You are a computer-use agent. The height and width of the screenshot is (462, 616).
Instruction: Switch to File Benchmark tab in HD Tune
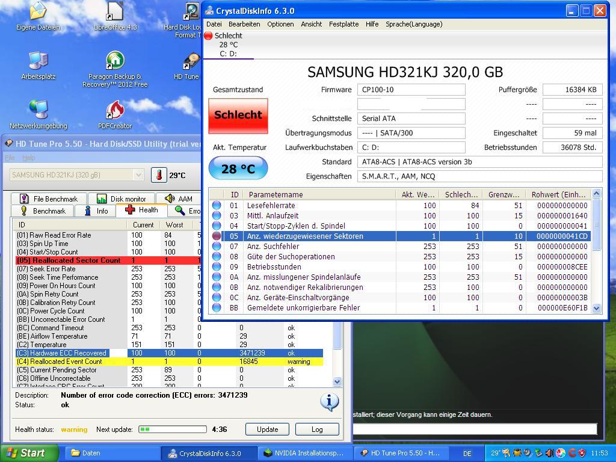pos(49,199)
